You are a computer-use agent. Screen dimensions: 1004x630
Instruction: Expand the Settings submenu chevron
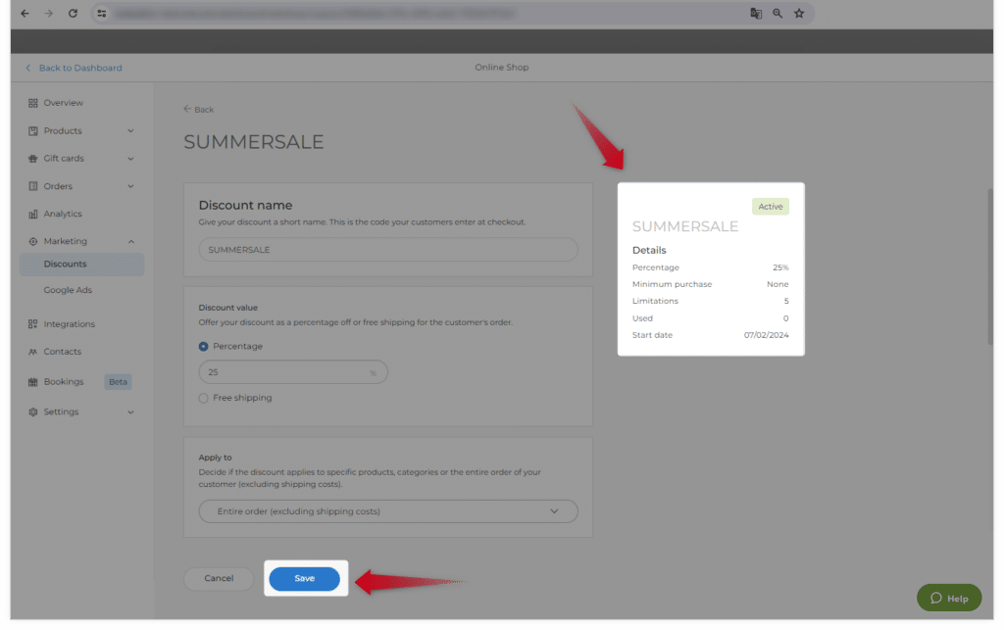(x=130, y=412)
